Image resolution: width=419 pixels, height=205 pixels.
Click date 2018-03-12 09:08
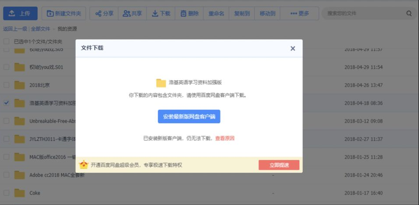(x=364, y=121)
